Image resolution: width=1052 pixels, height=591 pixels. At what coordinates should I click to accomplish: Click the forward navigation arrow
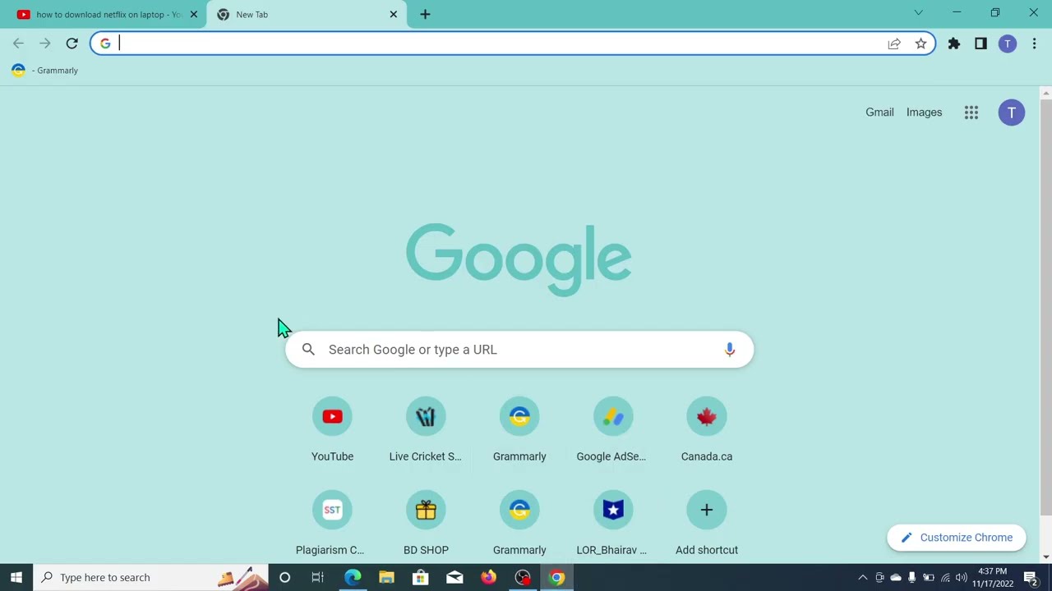tap(45, 44)
